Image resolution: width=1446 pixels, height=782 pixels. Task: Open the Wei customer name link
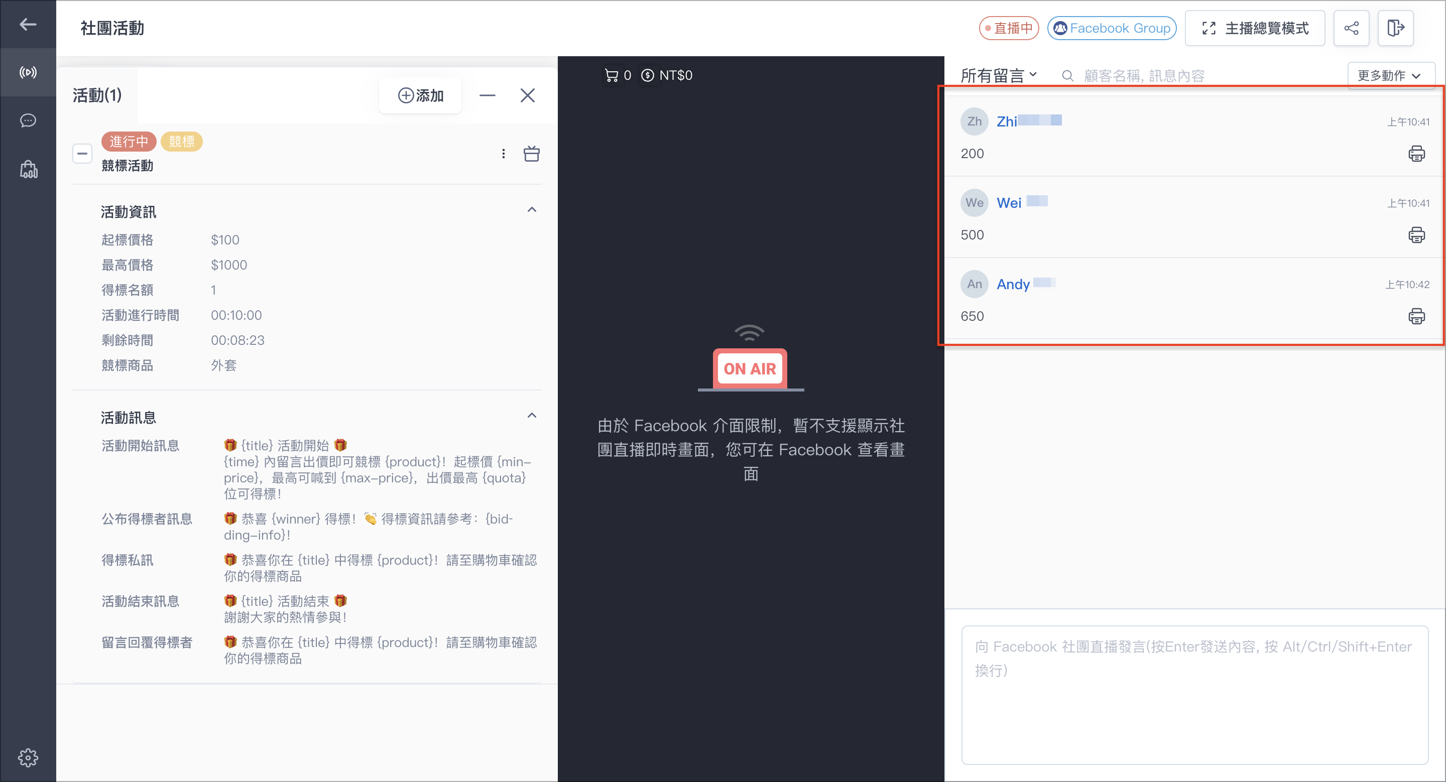tap(1022, 202)
